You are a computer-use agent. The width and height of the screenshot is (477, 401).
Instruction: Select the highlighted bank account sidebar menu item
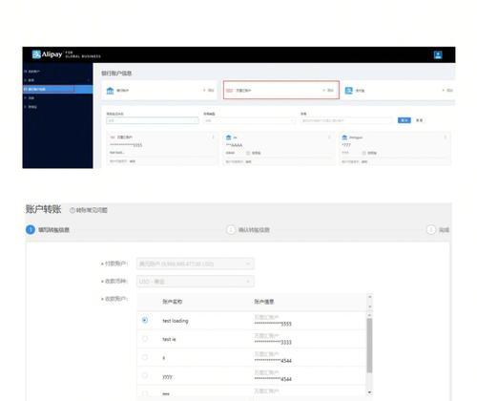pos(57,89)
